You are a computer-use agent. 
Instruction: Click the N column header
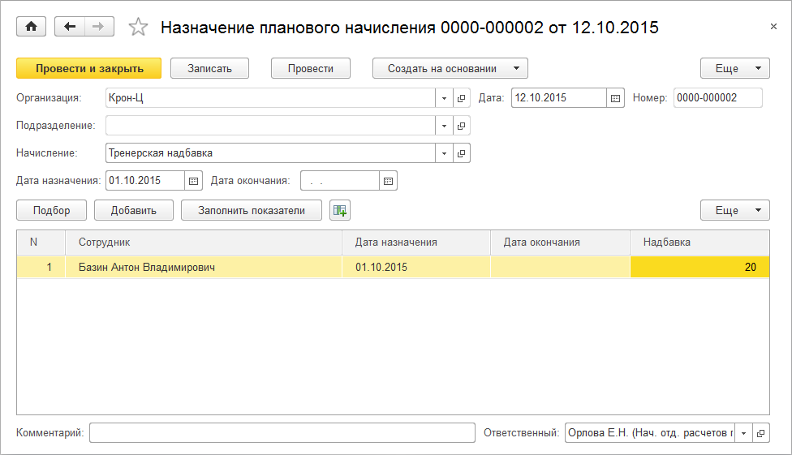[41, 242]
